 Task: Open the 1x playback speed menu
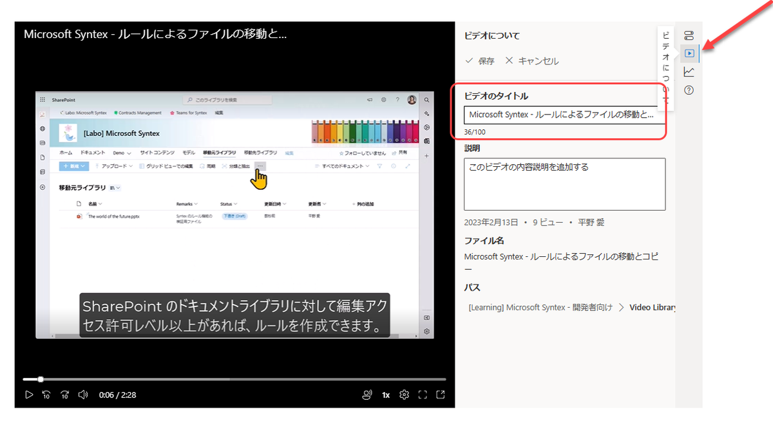[386, 395]
